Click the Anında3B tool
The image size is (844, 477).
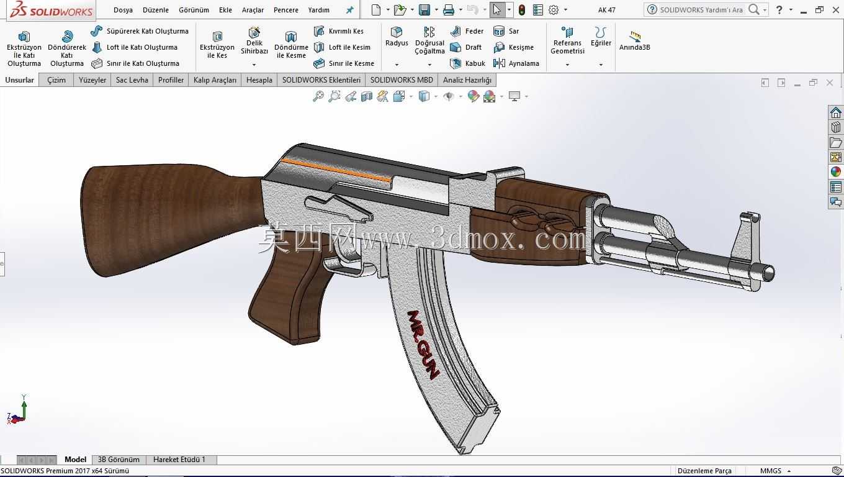(634, 41)
